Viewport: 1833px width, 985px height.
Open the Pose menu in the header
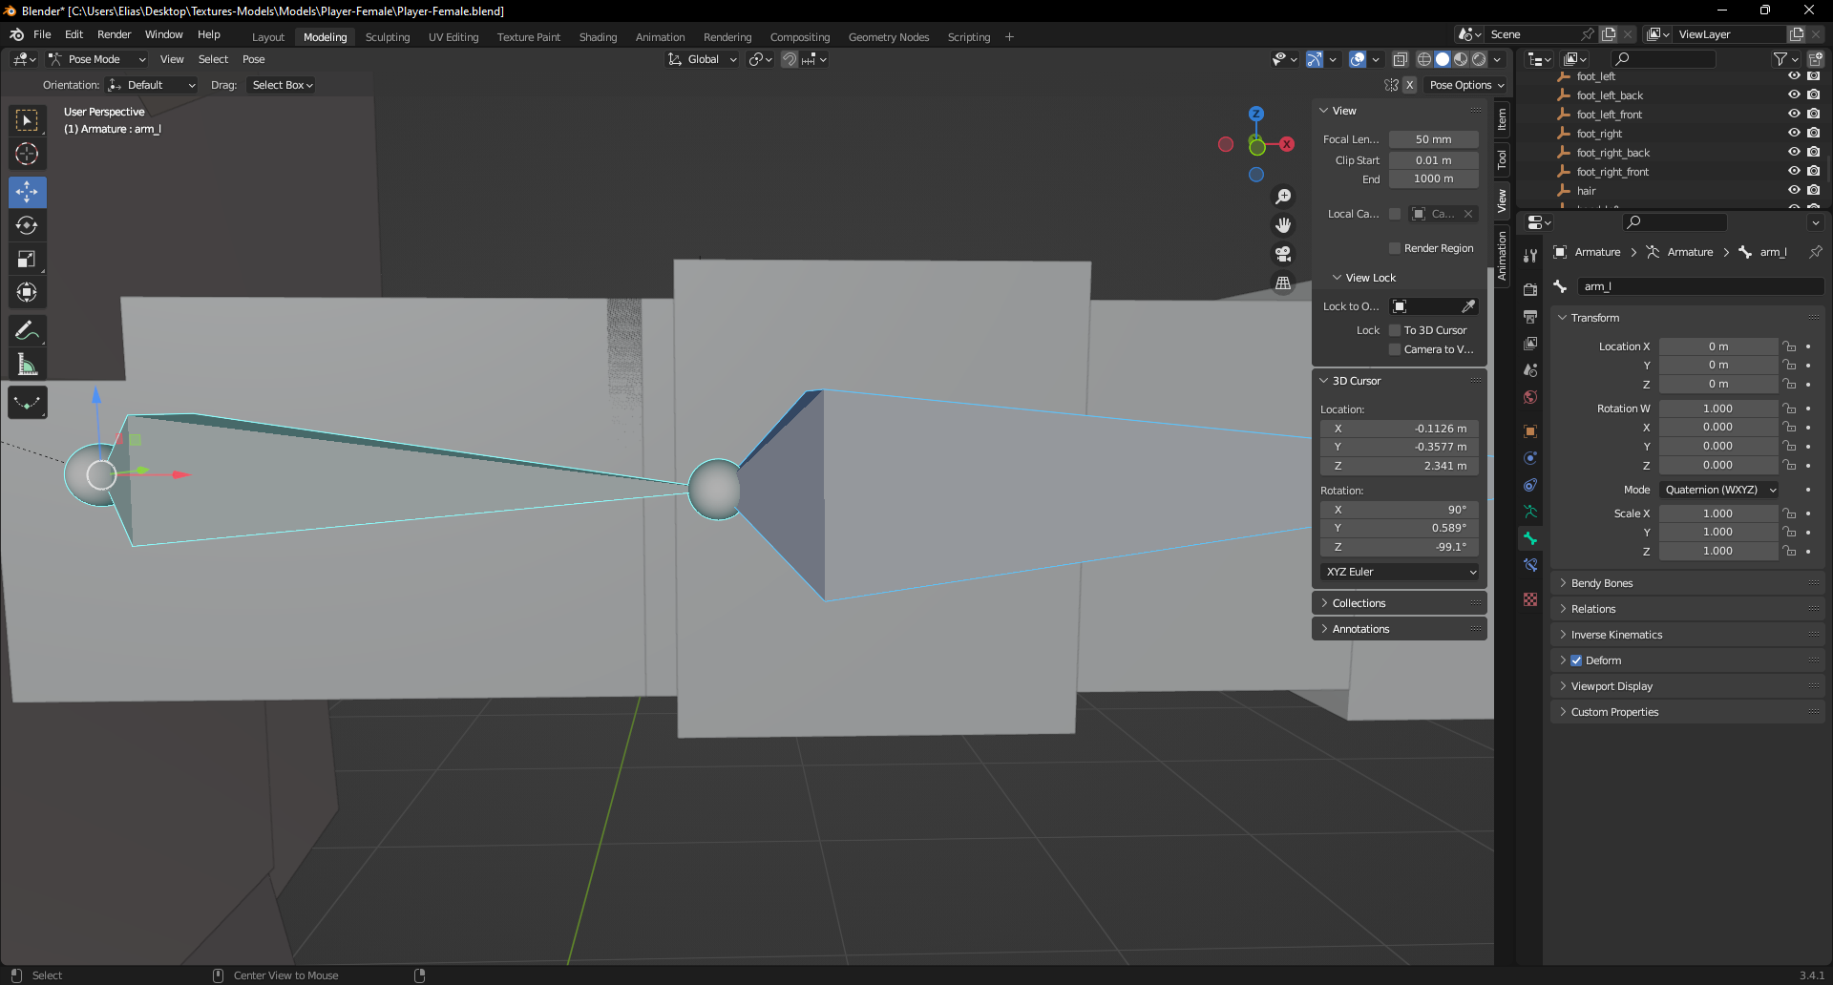(253, 58)
